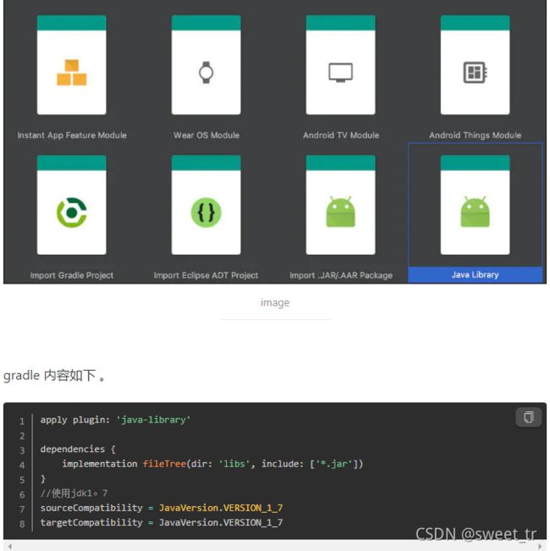Click the Android TV Module label
This screenshot has height=551, width=550.
pyautogui.click(x=341, y=135)
